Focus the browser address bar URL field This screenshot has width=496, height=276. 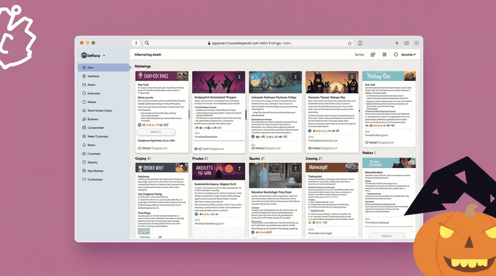248,43
